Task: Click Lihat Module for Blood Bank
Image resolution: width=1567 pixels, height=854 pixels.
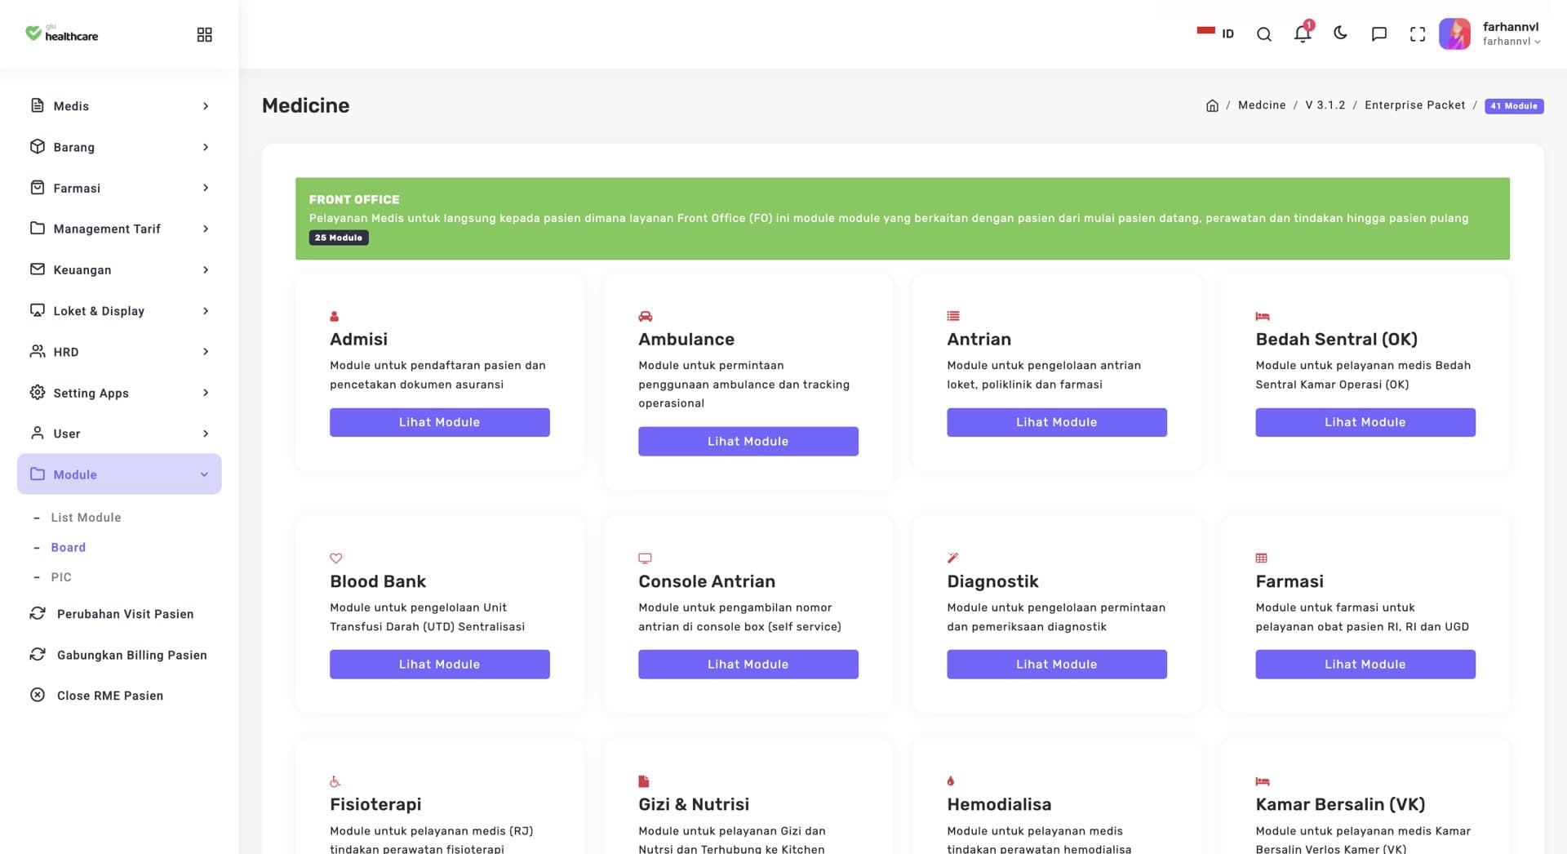Action: [439, 664]
